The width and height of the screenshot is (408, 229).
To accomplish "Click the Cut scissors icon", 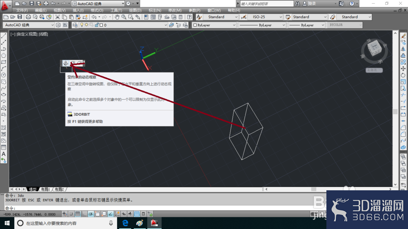I will [58, 17].
